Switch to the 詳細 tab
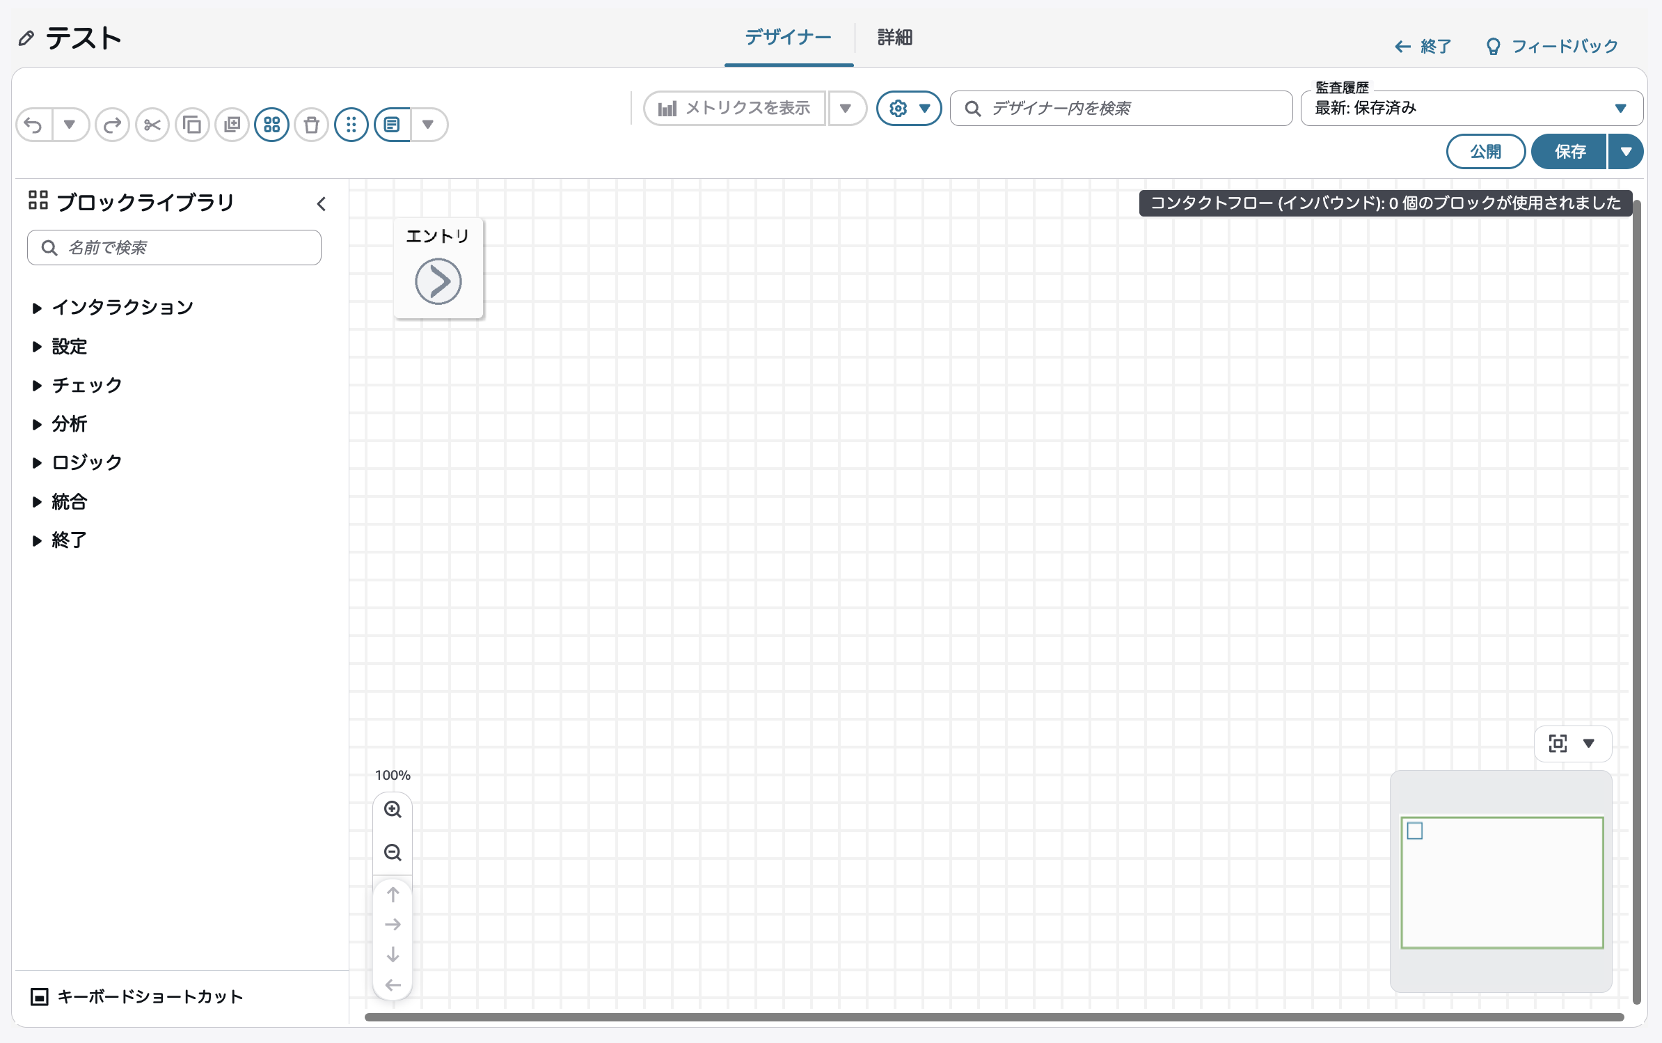Image resolution: width=1662 pixels, height=1043 pixels. pos(894,38)
